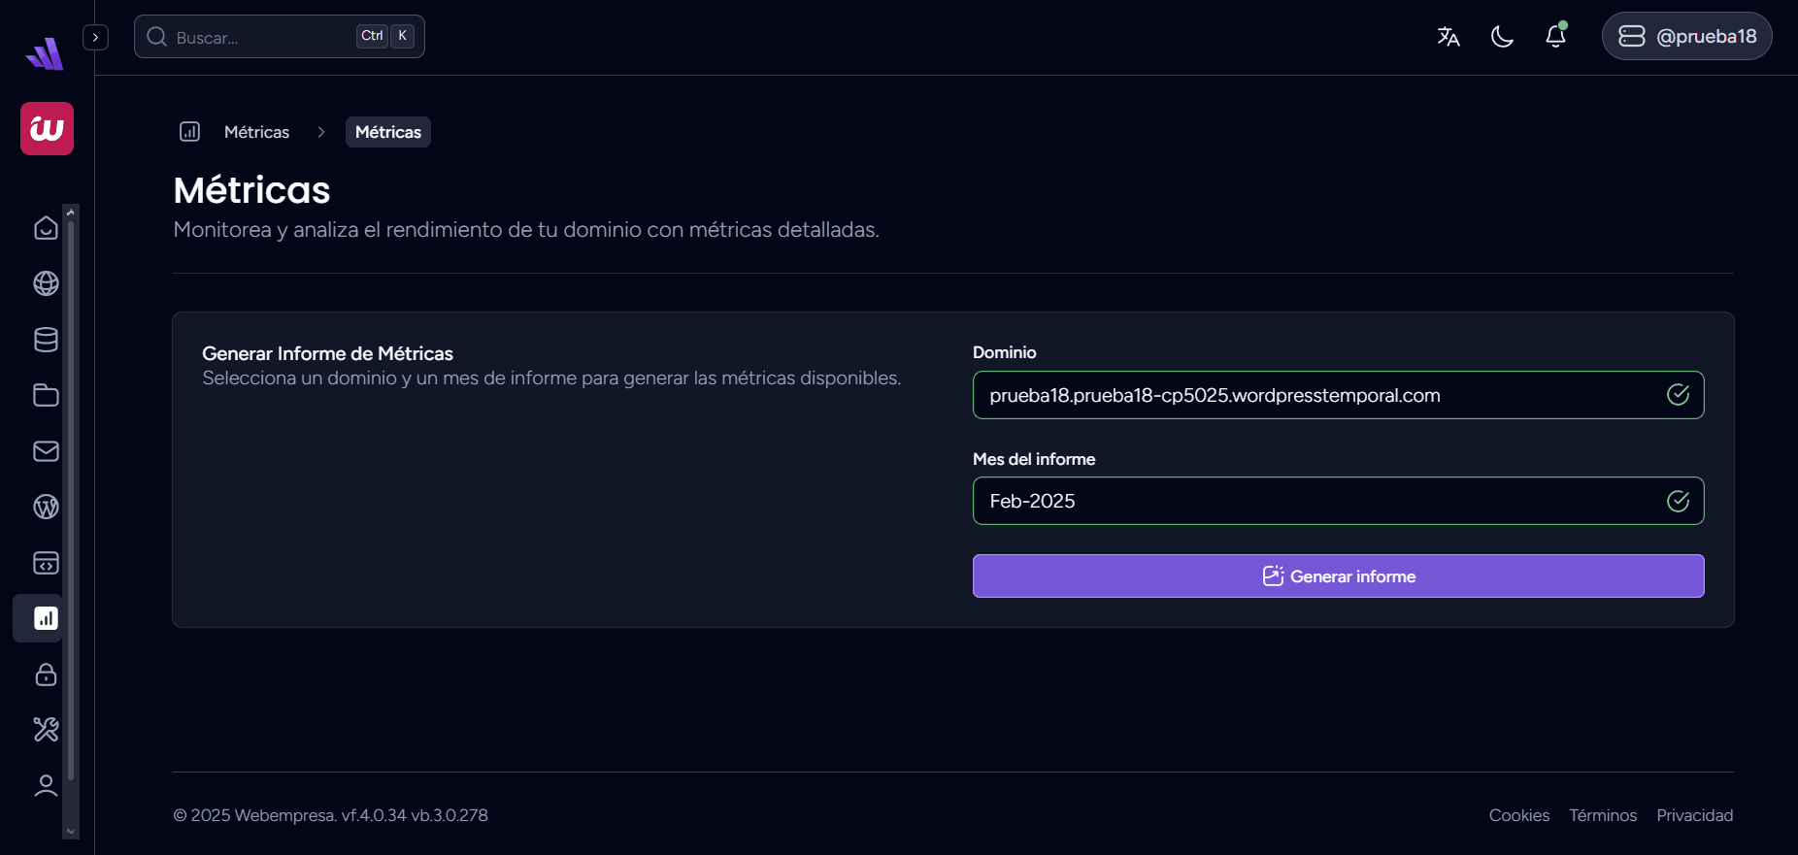Open the Privacidad footer link
This screenshot has width=1798, height=855.
pyautogui.click(x=1694, y=815)
